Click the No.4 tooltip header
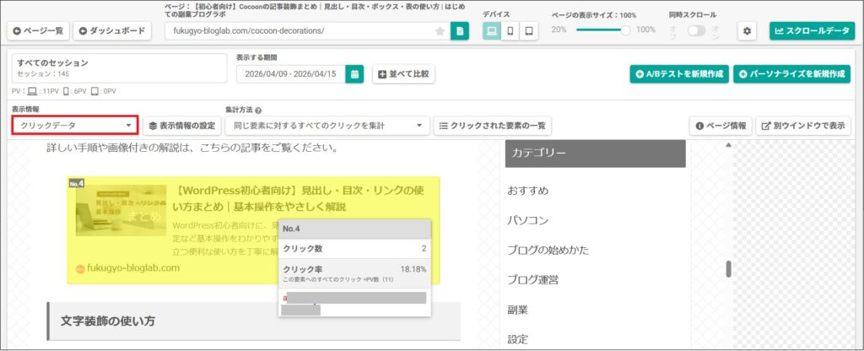The height and width of the screenshot is (351, 864). 355,229
